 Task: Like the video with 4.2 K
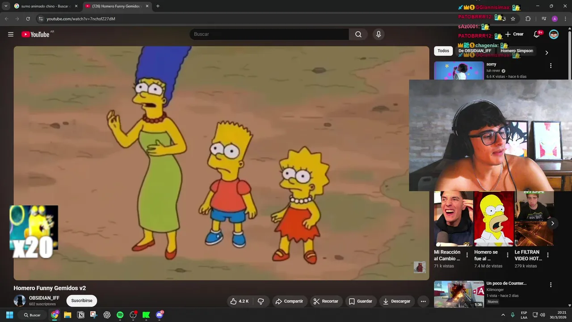(x=240, y=301)
